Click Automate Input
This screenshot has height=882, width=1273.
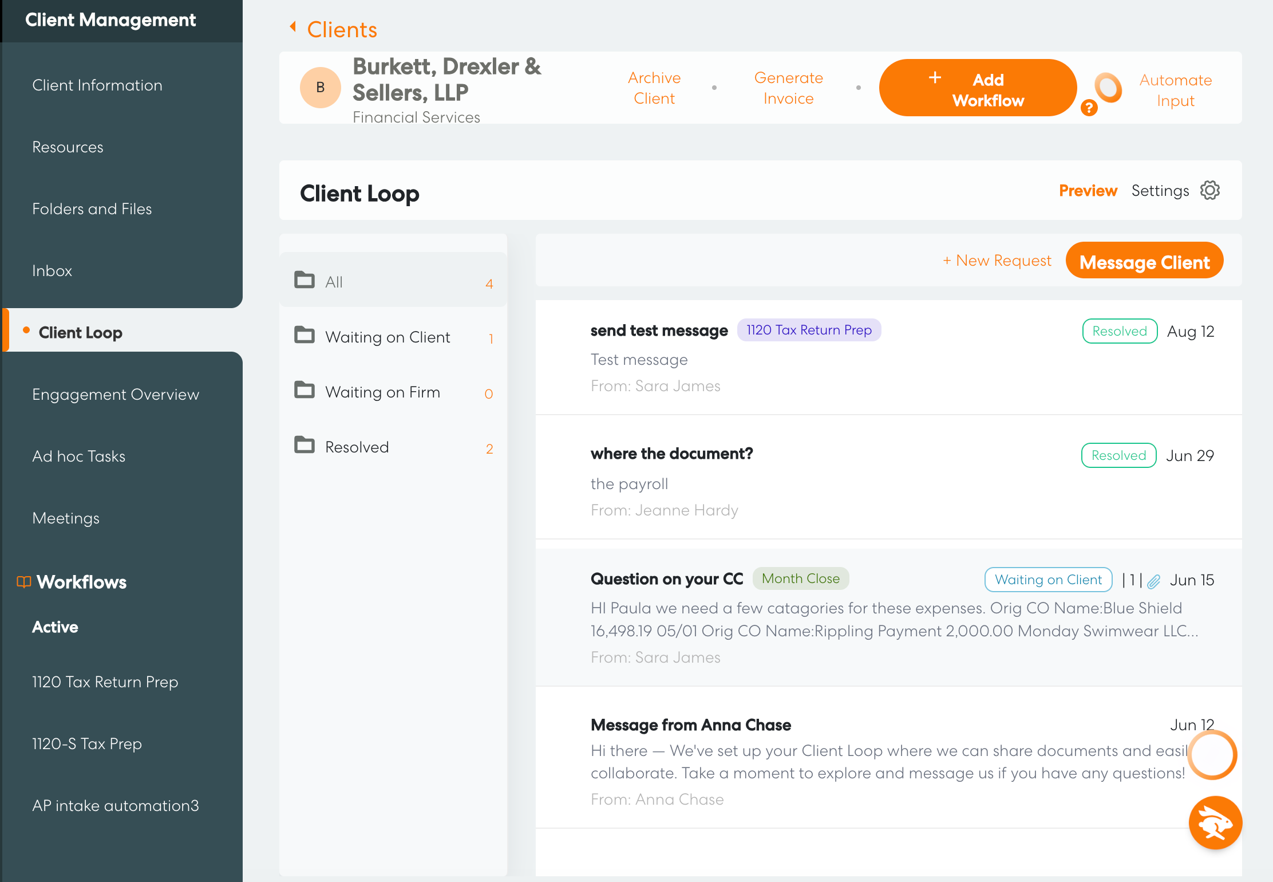[x=1175, y=90]
